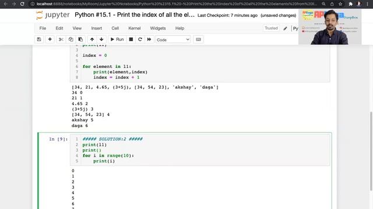Click 'for element in l1:' line
Viewport: 373px width, 209px height.
(107, 67)
